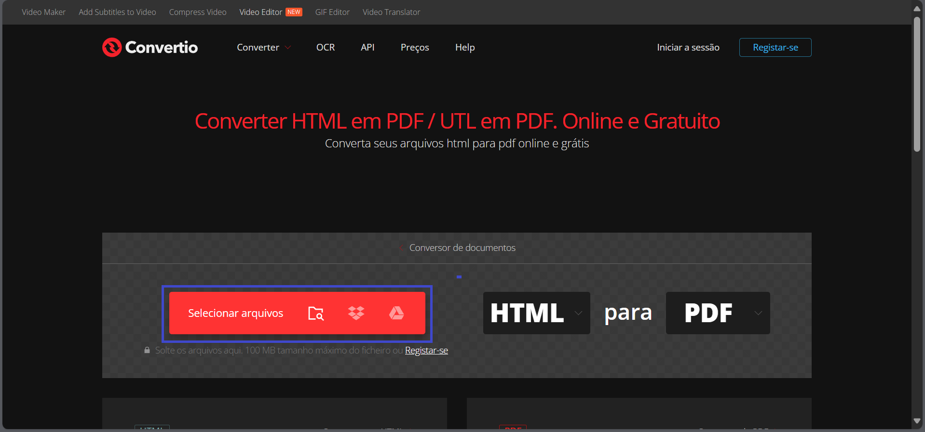
Task: Click scrollbar up arrow
Action: [917, 8]
